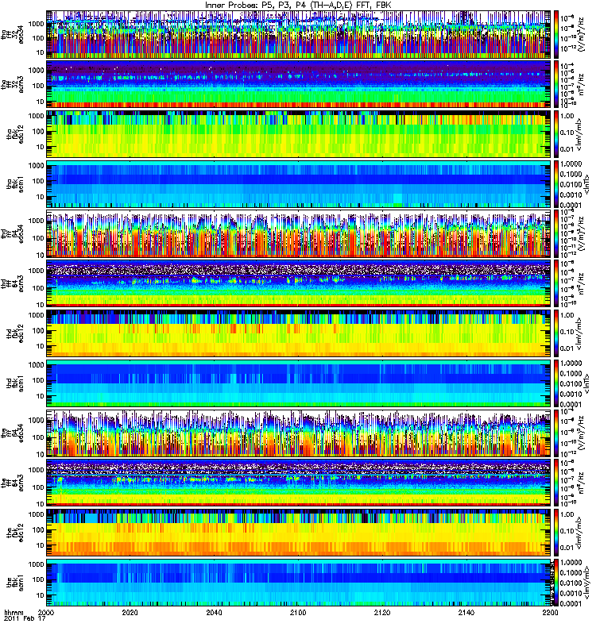The image size is (596, 635).
Task: Click the 2100 time tick label
Action: click(298, 612)
